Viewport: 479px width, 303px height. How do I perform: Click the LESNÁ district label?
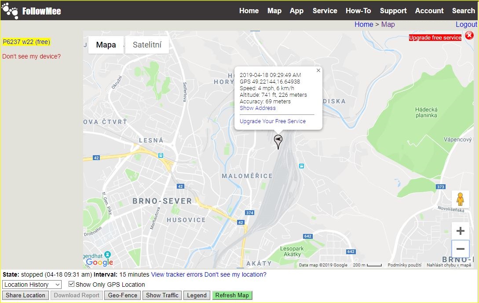click(x=151, y=140)
